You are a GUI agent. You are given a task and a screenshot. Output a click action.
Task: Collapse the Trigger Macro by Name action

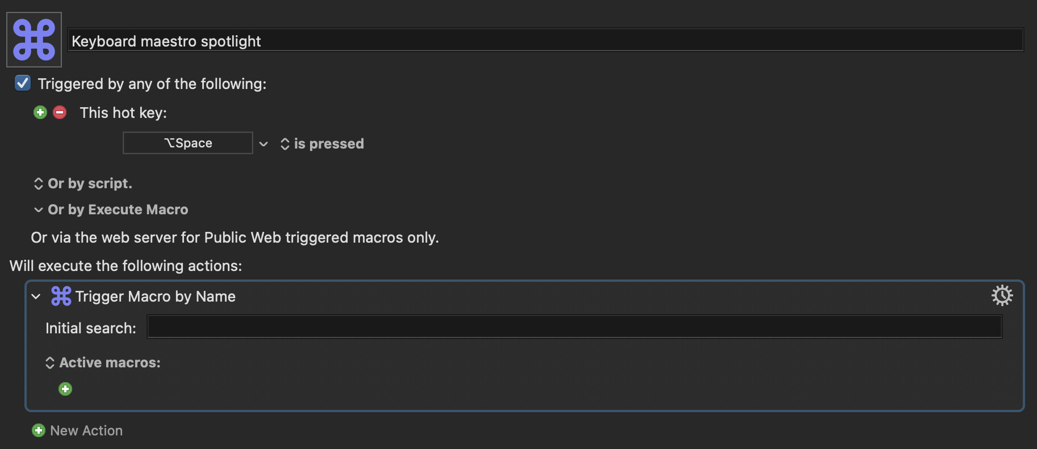tap(36, 296)
